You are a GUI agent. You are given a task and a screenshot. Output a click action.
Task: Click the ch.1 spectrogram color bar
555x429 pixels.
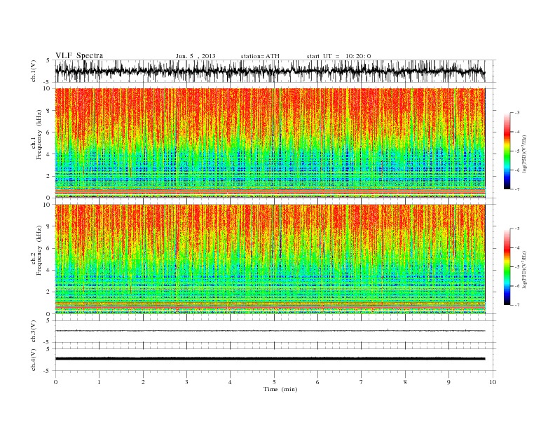(x=507, y=151)
